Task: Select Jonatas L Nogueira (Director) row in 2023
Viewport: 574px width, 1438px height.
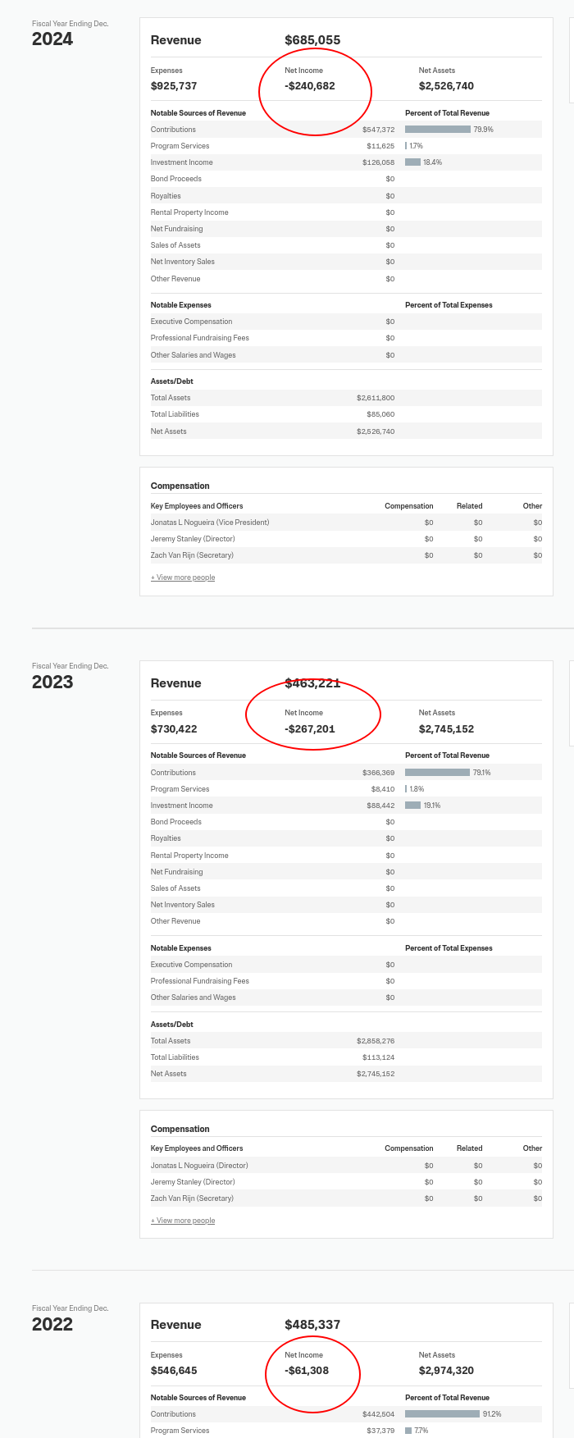Action: (346, 1166)
